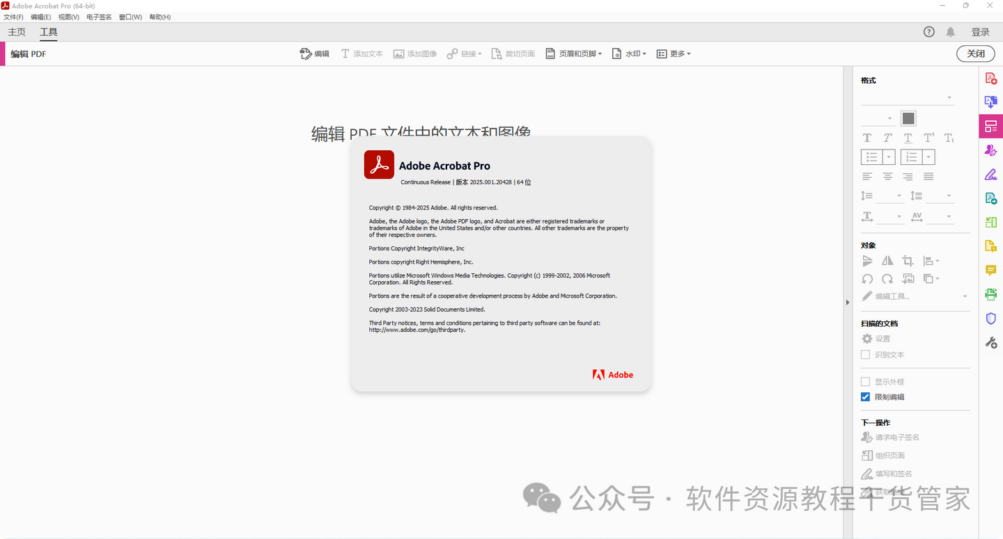The image size is (1003, 539).
Task: Open the font size dropdown
Action: pyautogui.click(x=878, y=118)
